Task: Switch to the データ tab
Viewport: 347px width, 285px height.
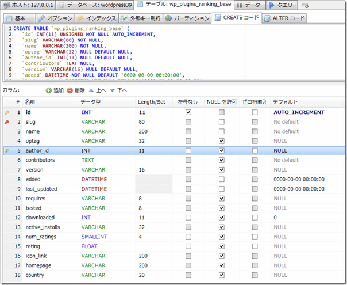Action: [250, 5]
